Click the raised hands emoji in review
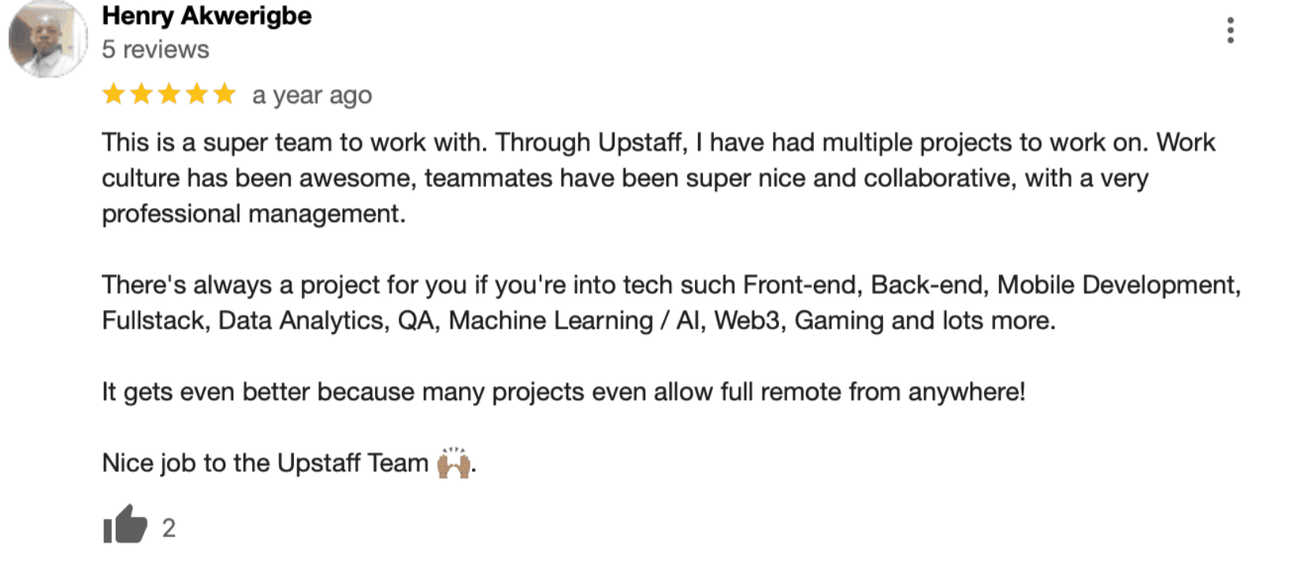 (x=453, y=462)
